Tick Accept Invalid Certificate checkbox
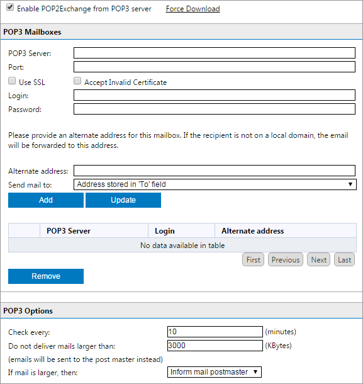Viewport: 363px width, 384px height. tap(77, 81)
